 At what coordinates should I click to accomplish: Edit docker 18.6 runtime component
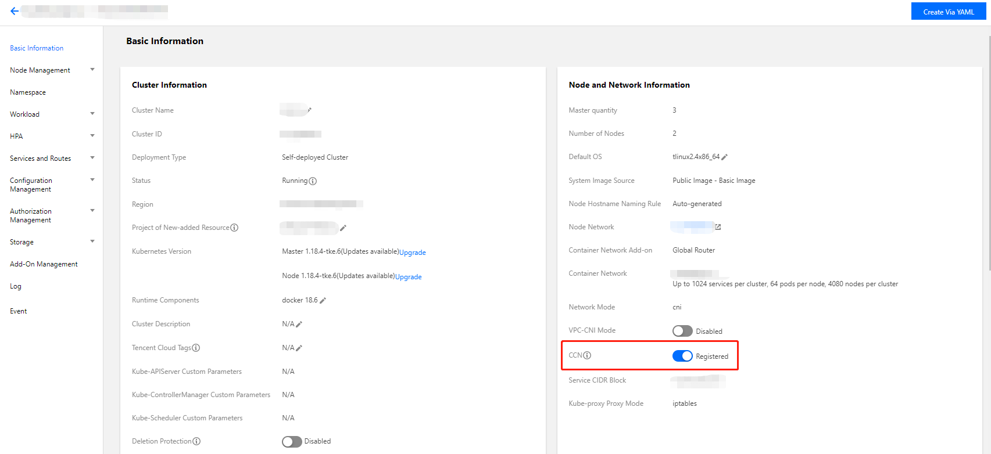pyautogui.click(x=323, y=301)
